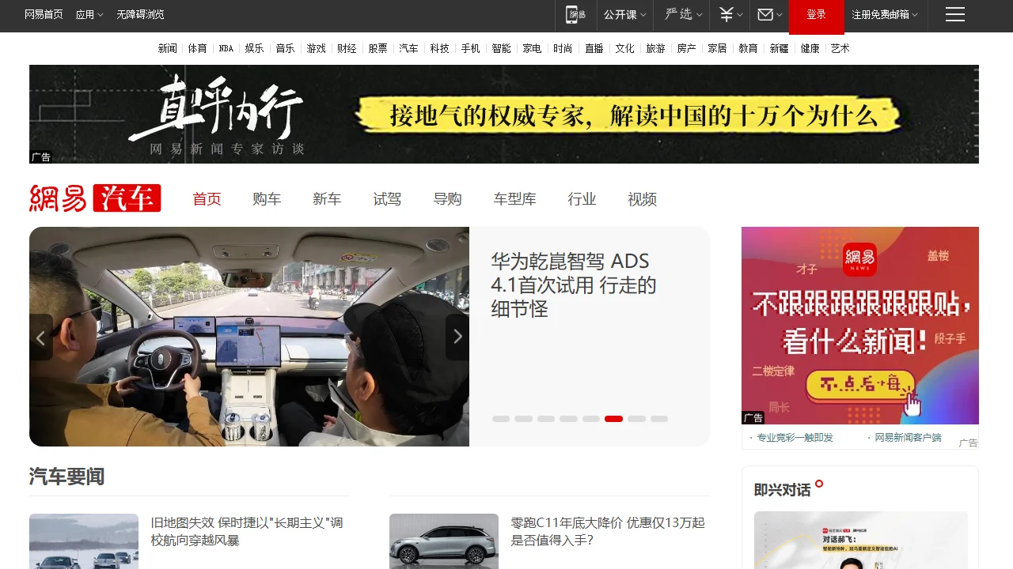Click the 零跑C11 article thumbnail

443,541
